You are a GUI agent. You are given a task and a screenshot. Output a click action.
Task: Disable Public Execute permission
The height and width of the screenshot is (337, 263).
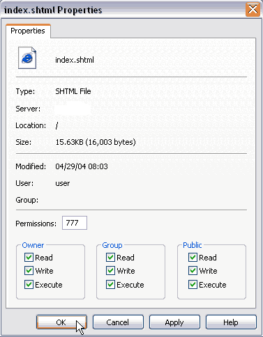[x=193, y=285]
